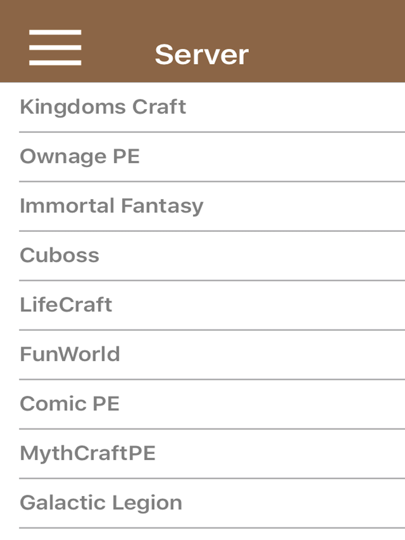The image size is (405, 540).
Task: Open the hamburger navigation menu
Action: click(55, 47)
